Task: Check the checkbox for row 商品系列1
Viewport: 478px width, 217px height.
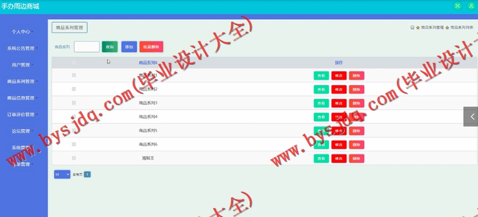Action: (74, 75)
